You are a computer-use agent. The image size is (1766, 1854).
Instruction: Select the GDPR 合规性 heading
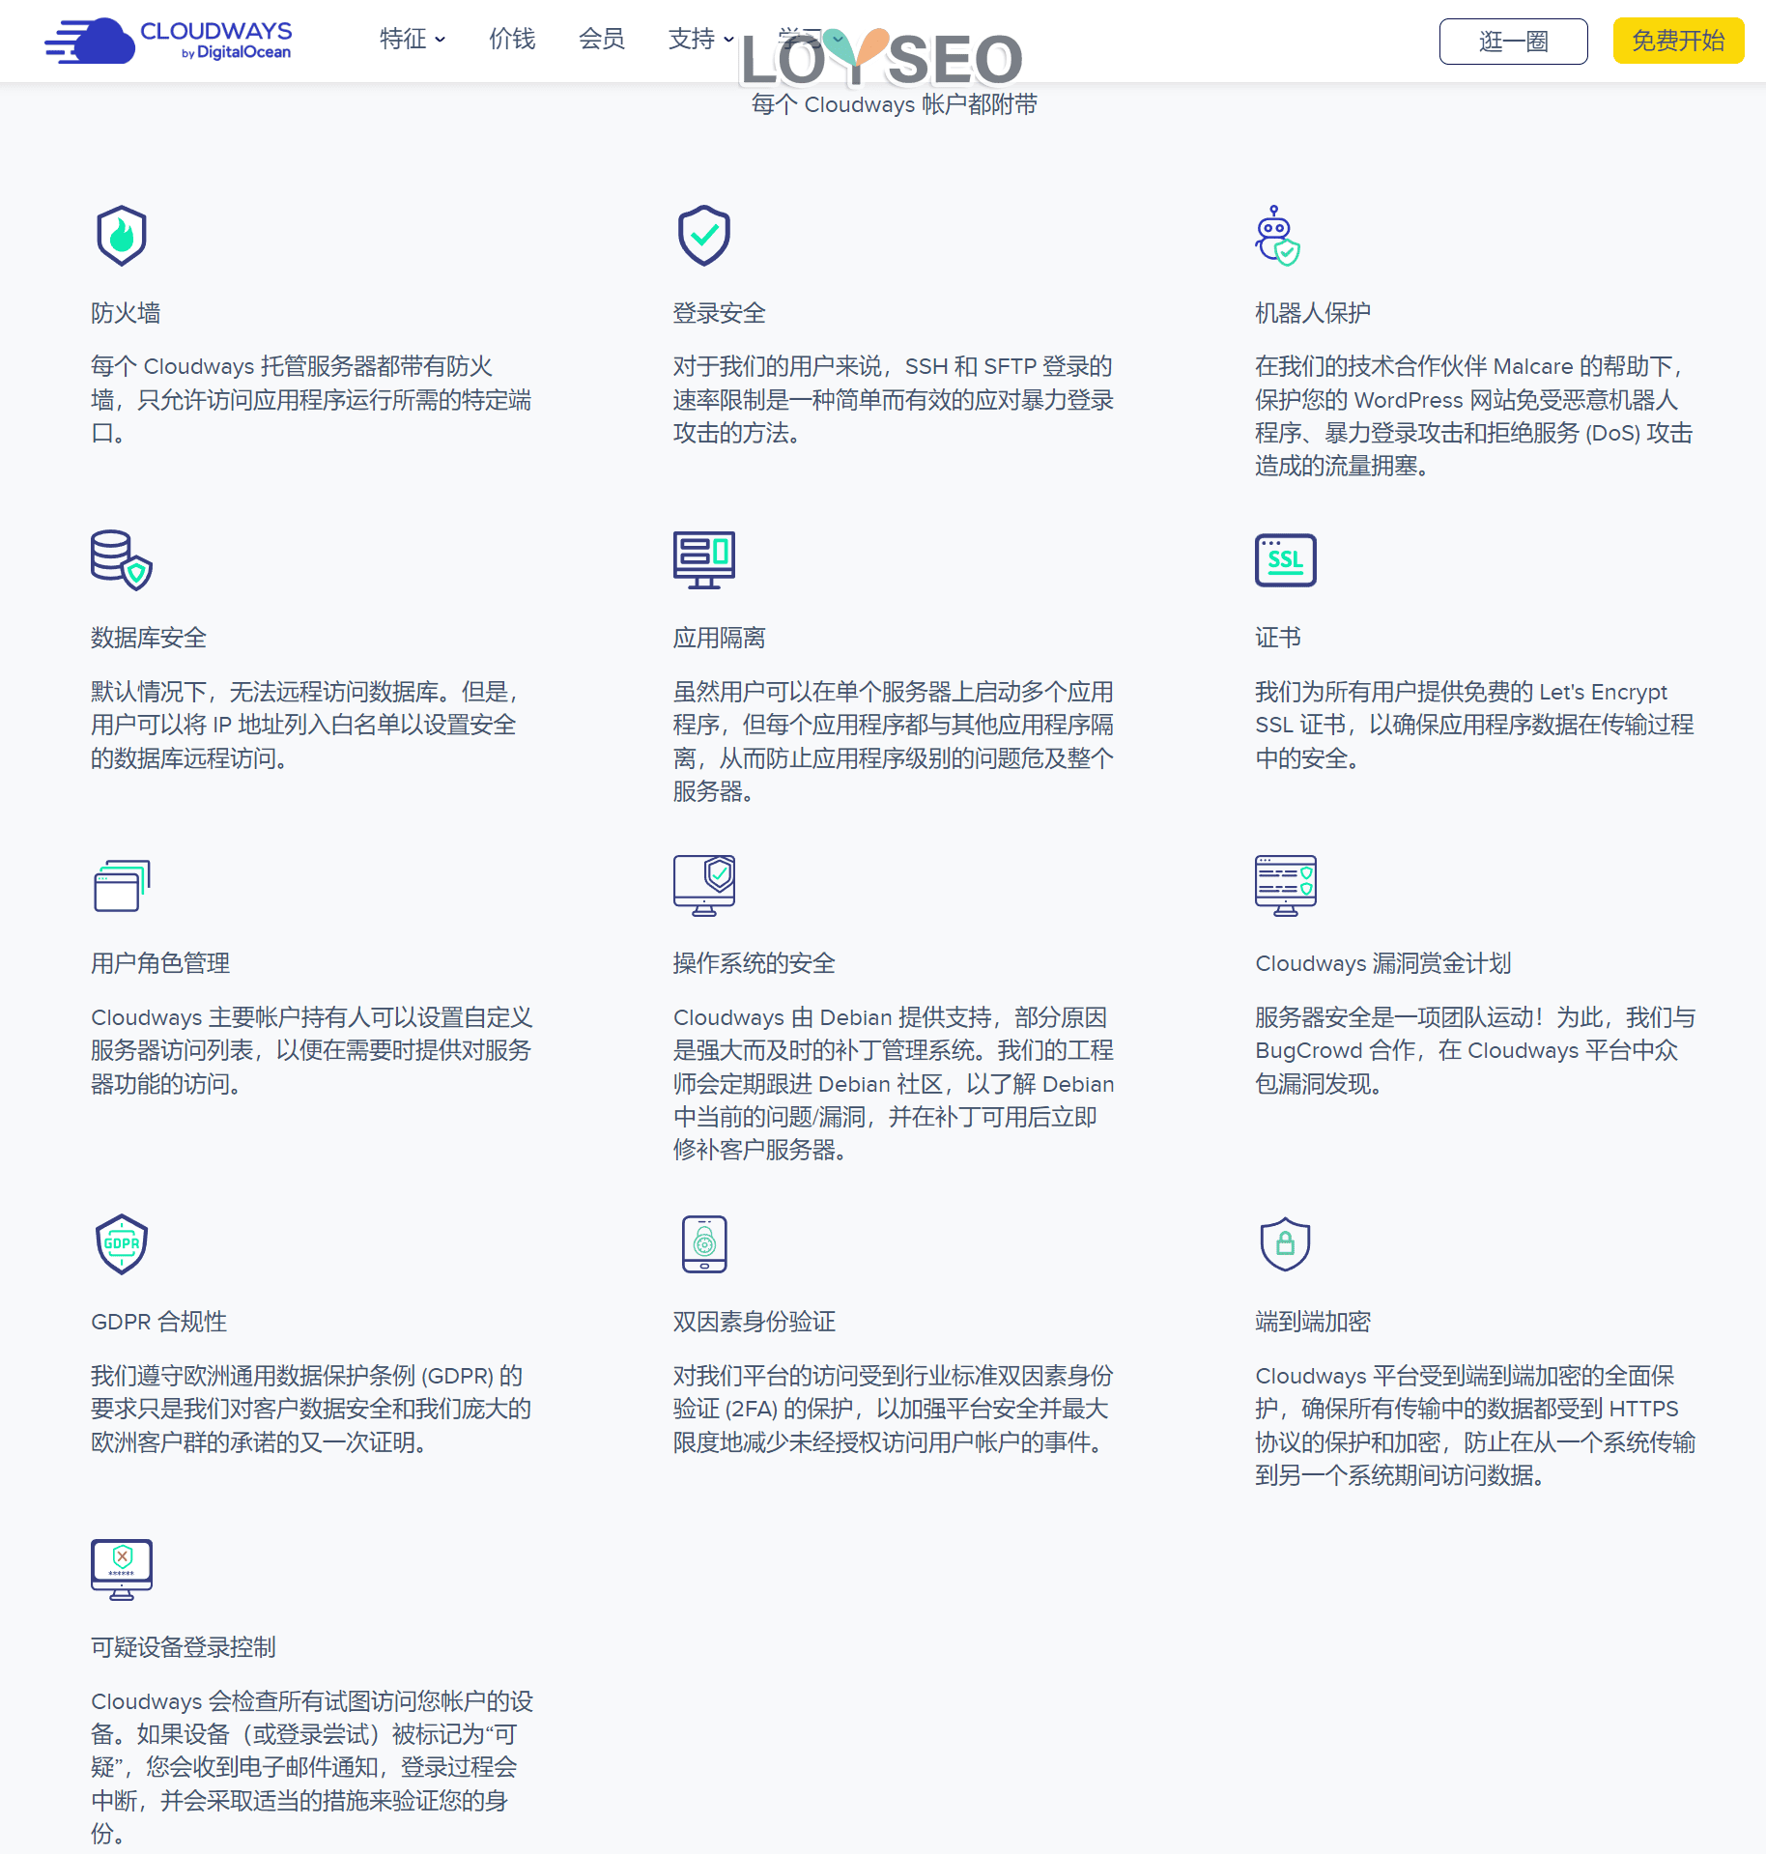[158, 1322]
